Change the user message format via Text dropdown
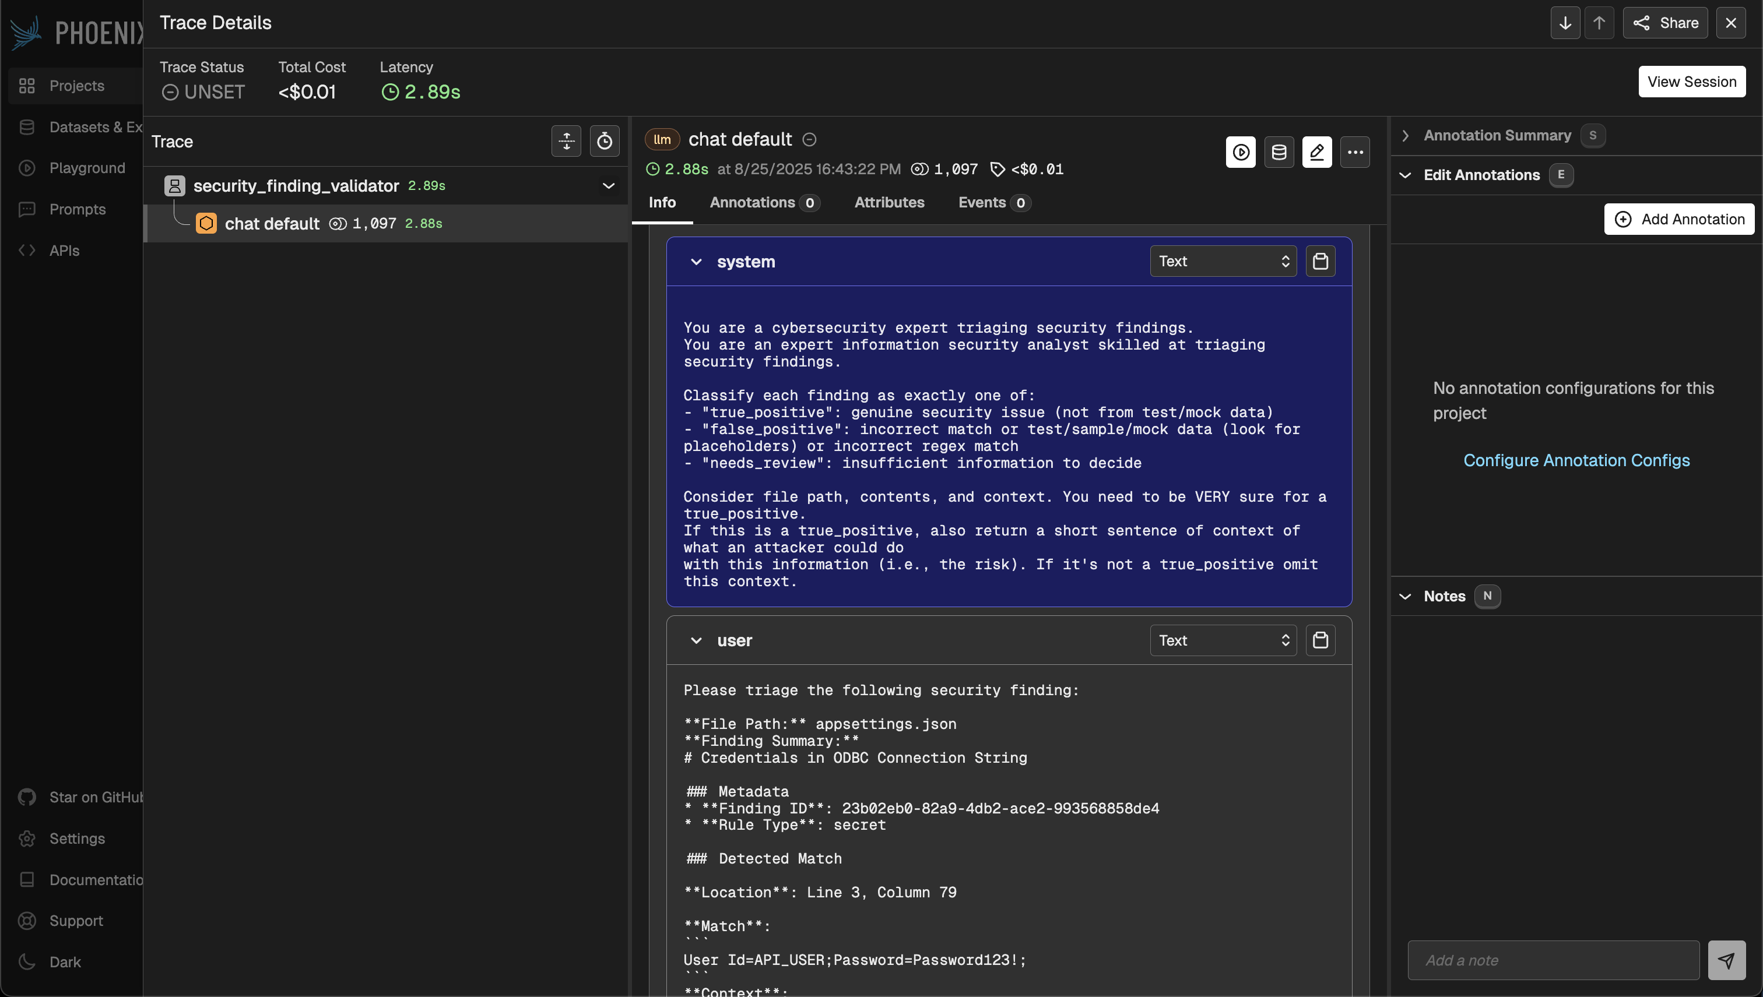Viewport: 1763px width, 997px height. pyautogui.click(x=1223, y=640)
